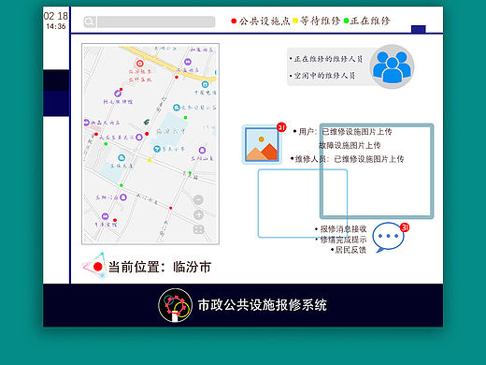Click the camera icon on the map

[x=198, y=230]
